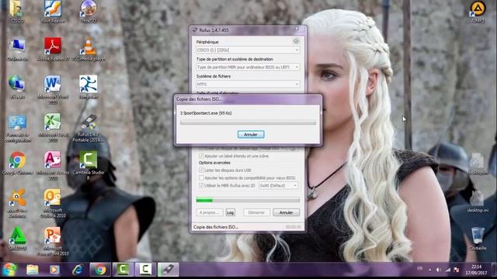The height and width of the screenshot is (279, 497).
Task: Launch Adobe Reader XI shortcut
Action: click(x=53, y=50)
